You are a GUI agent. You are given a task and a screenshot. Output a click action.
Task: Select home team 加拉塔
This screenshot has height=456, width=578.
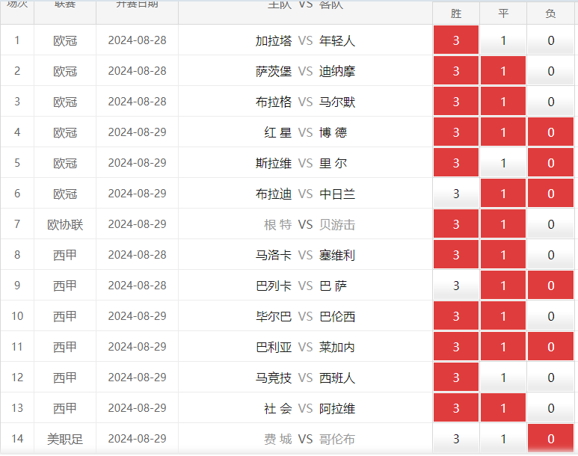click(x=274, y=40)
